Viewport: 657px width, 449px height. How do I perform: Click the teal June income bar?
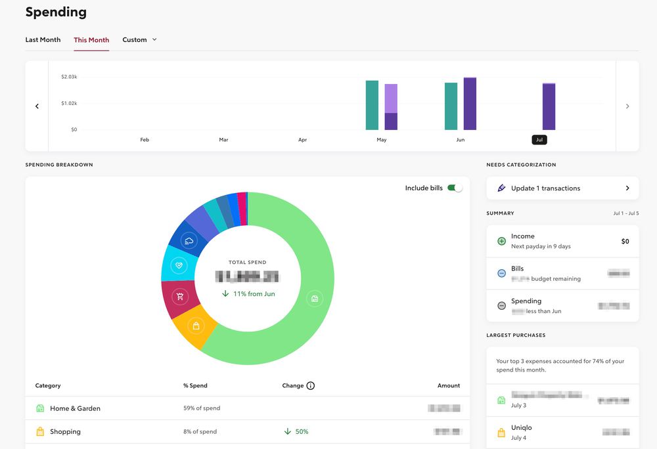451,106
